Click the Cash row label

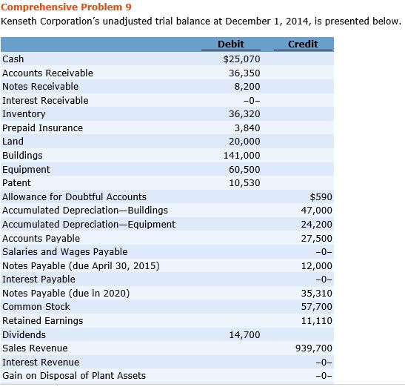coord(13,59)
